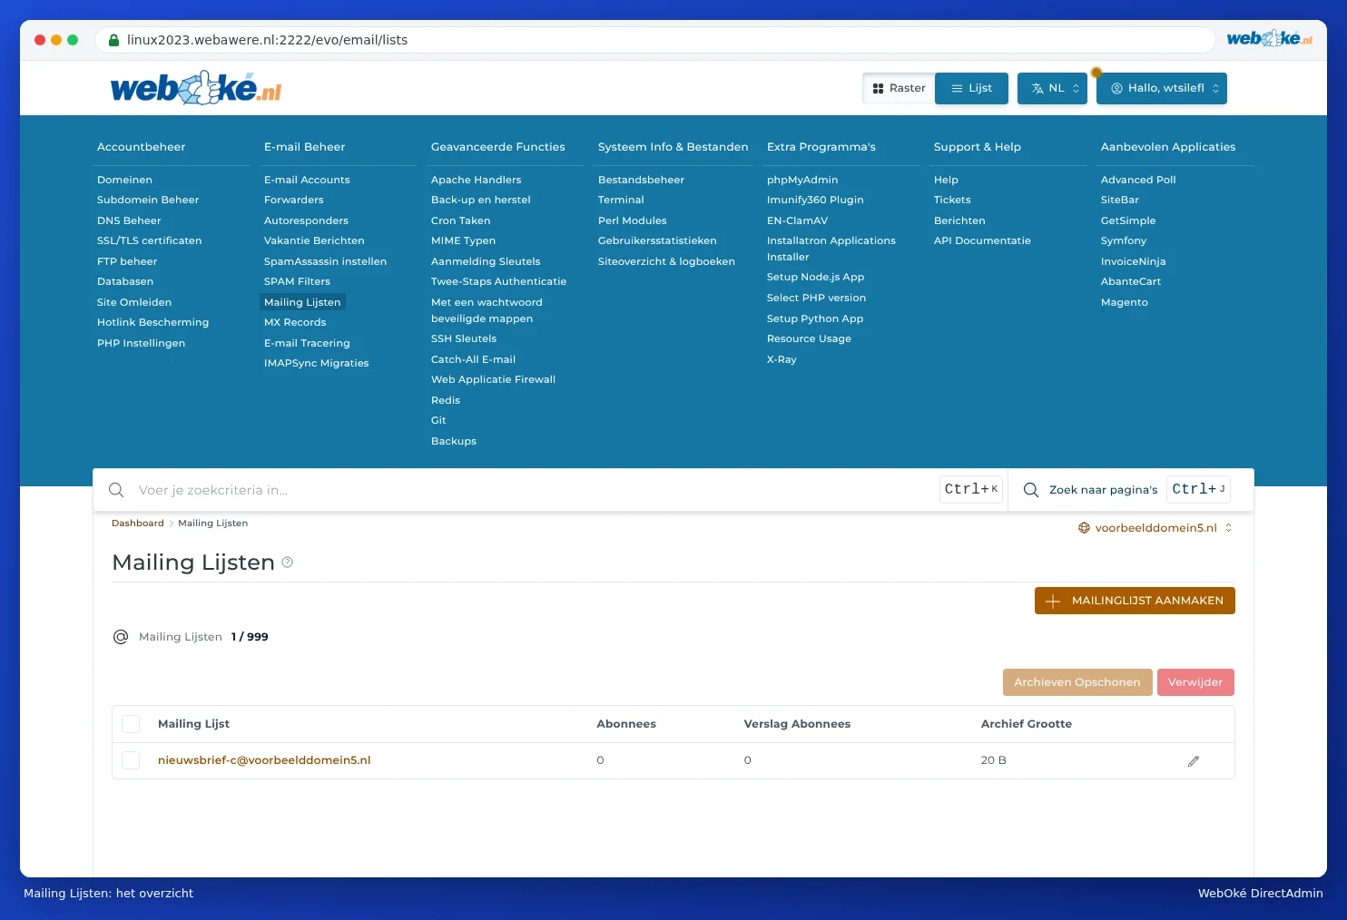The height and width of the screenshot is (920, 1347).
Task: Click the magnifier icon in search criteria field
Action: (116, 490)
